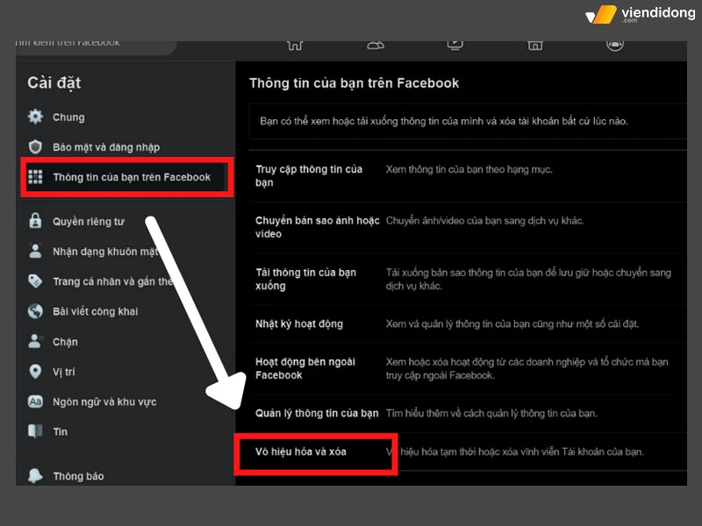Open Nhật ký hoạt động
Screen dimensions: 702x526
tap(299, 323)
